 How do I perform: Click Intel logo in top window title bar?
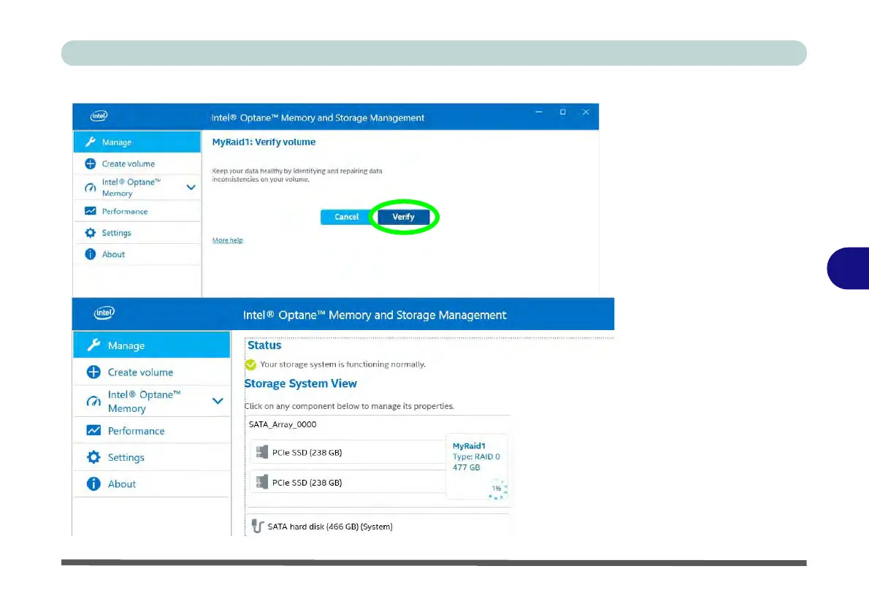[99, 116]
